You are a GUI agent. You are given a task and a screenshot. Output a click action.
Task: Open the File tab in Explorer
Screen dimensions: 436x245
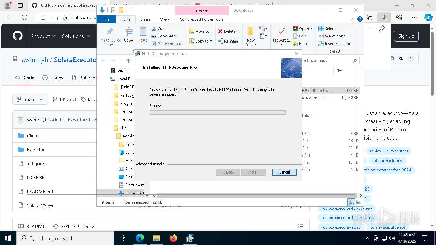[106, 19]
